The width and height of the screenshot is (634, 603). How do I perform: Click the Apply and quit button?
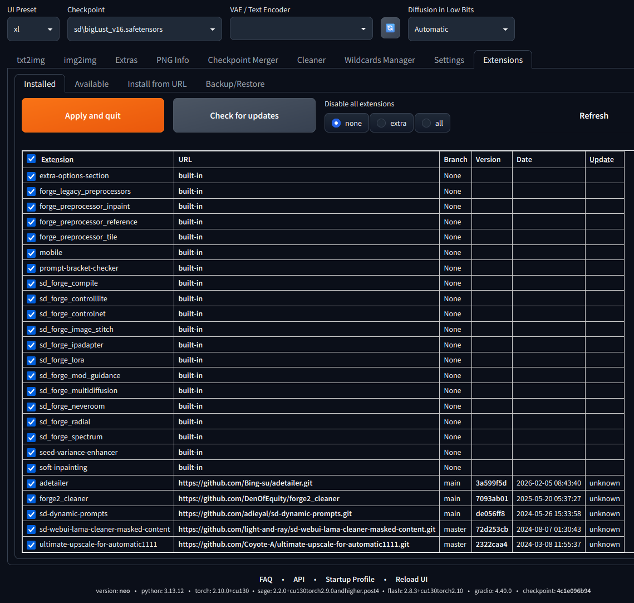tap(93, 115)
